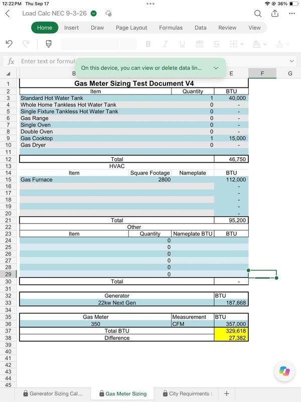This screenshot has height=402, width=301.
Task: Select the format painter icon
Action: (48, 44)
